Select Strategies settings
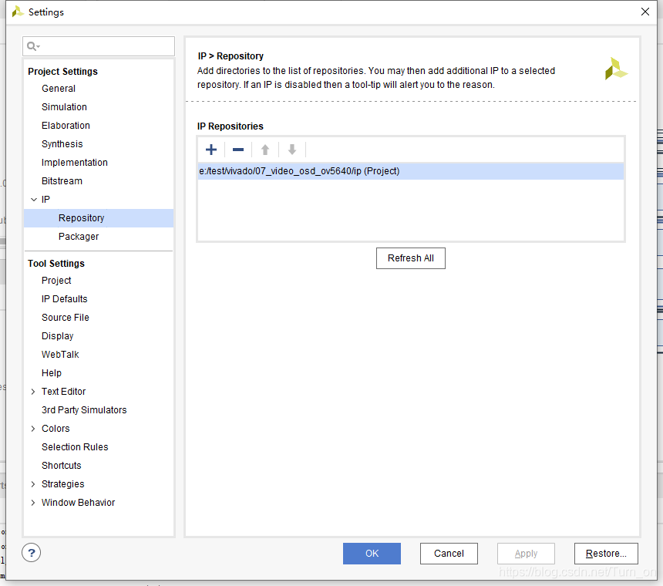Screen dimensions: 663x586 62,484
